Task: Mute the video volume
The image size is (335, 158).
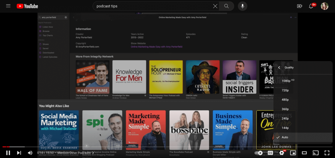Action: [x=30, y=153]
